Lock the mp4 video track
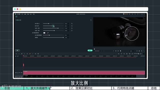 [18, 77]
